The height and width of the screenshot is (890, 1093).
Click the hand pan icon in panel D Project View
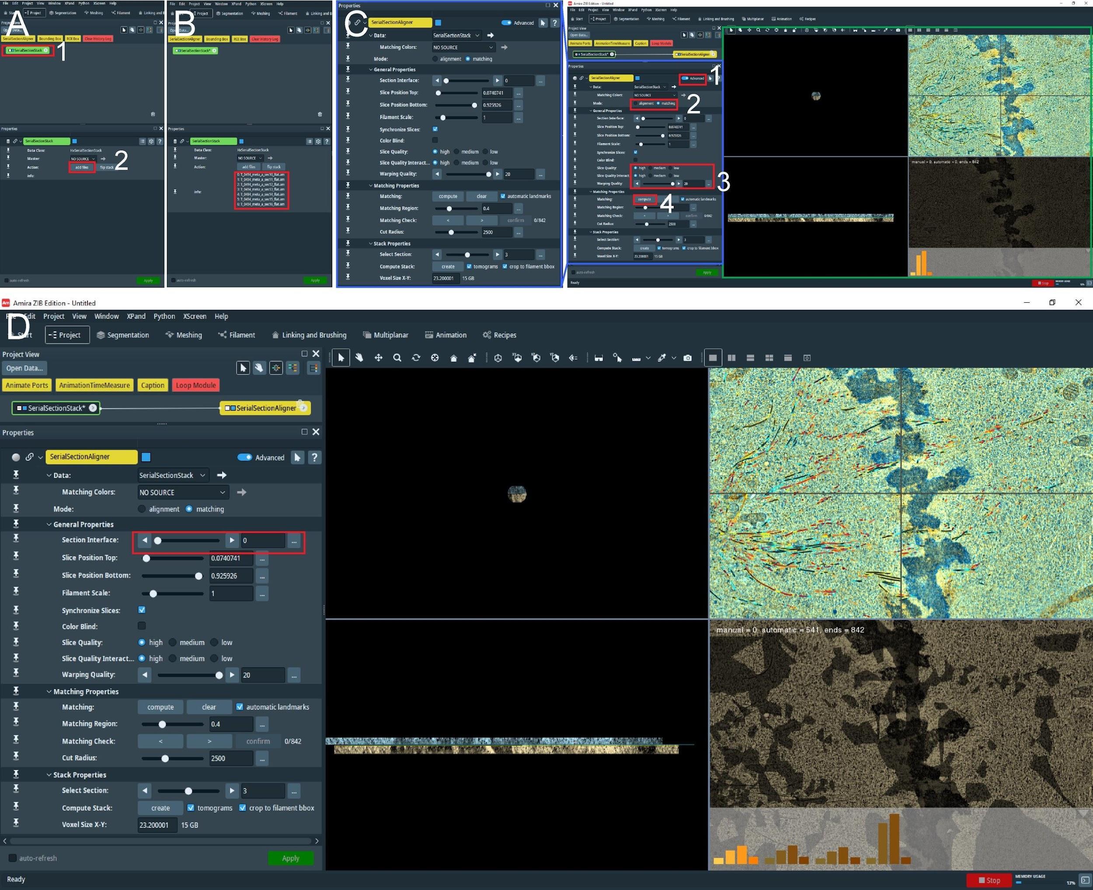[260, 367]
